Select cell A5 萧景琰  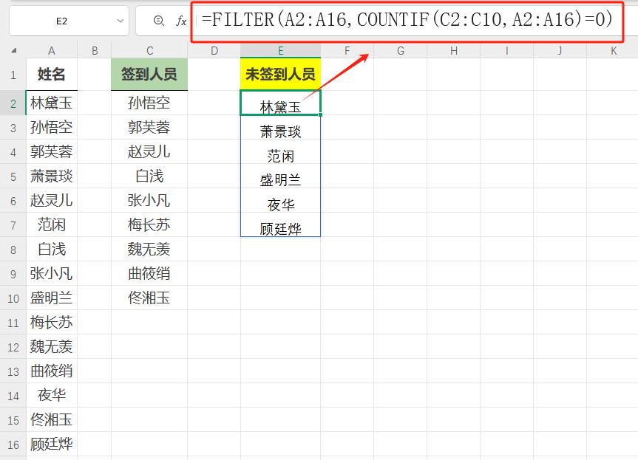point(52,176)
